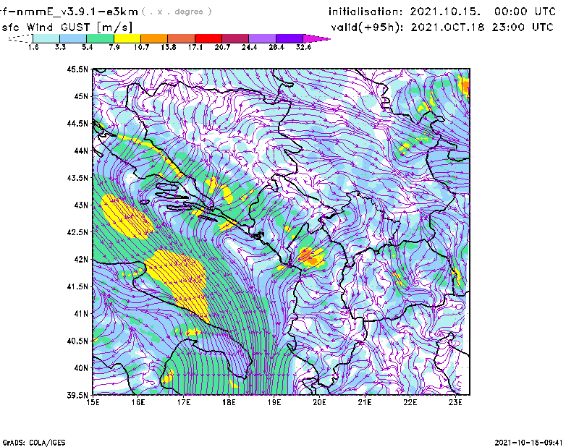Click the light blue 3.3–5.4 legend swatch
Viewport: 579px width, 447px height.
coord(73,38)
